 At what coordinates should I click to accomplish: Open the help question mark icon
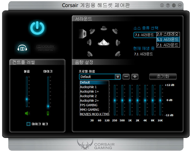point(168,5)
